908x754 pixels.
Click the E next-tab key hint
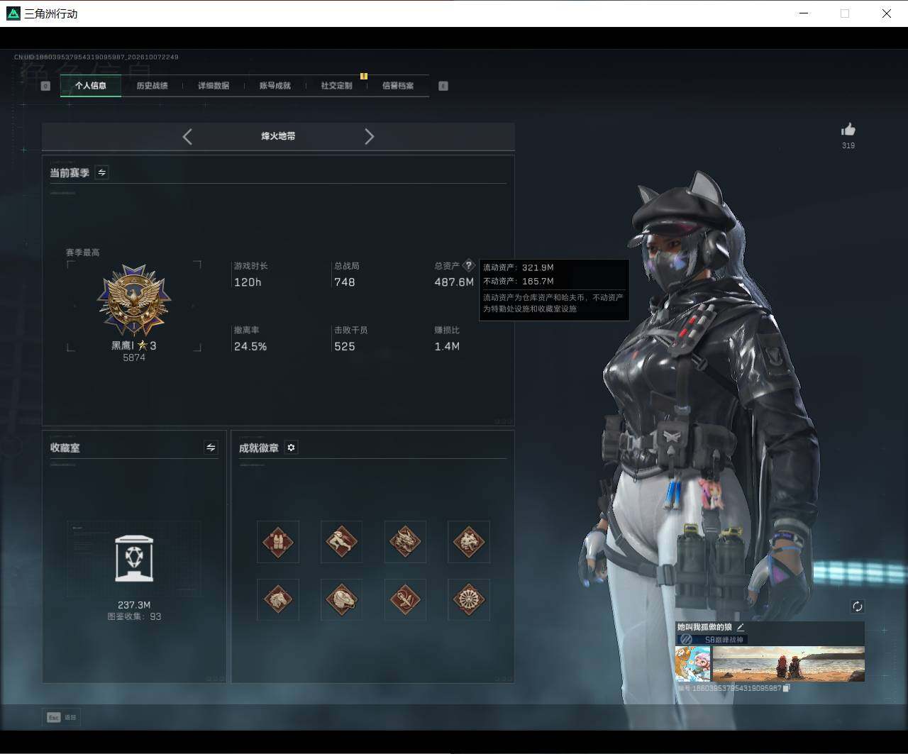443,86
